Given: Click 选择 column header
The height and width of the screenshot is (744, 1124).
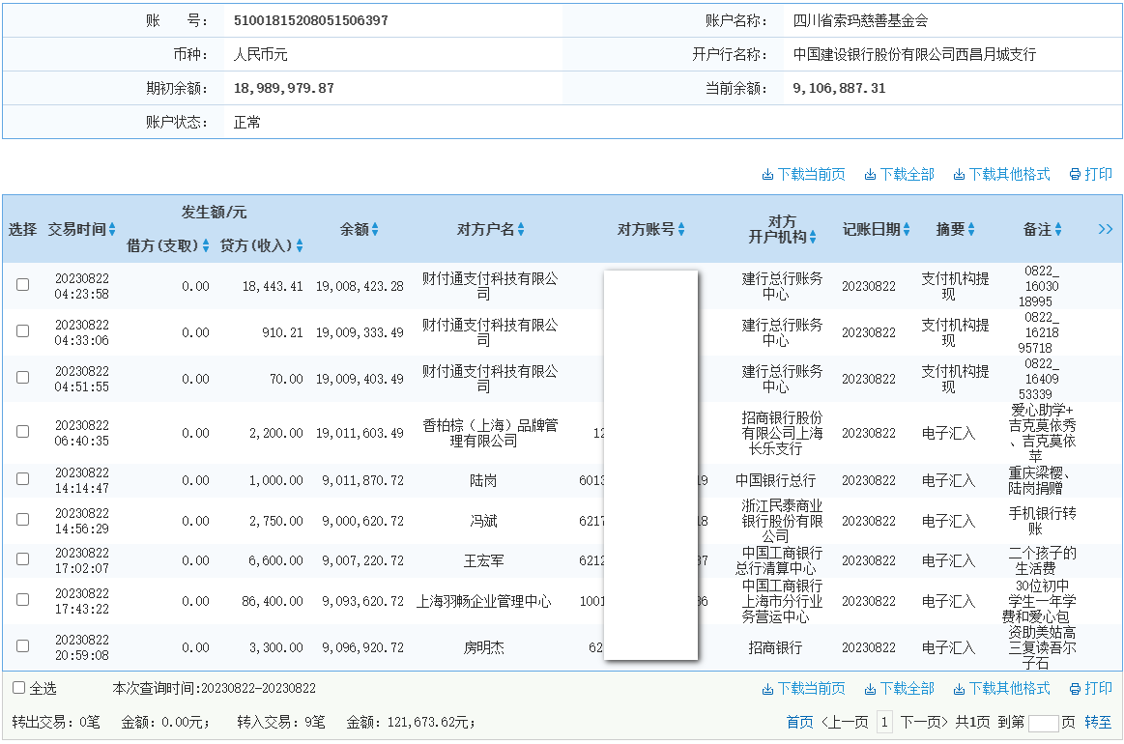Looking at the screenshot, I should [22, 229].
